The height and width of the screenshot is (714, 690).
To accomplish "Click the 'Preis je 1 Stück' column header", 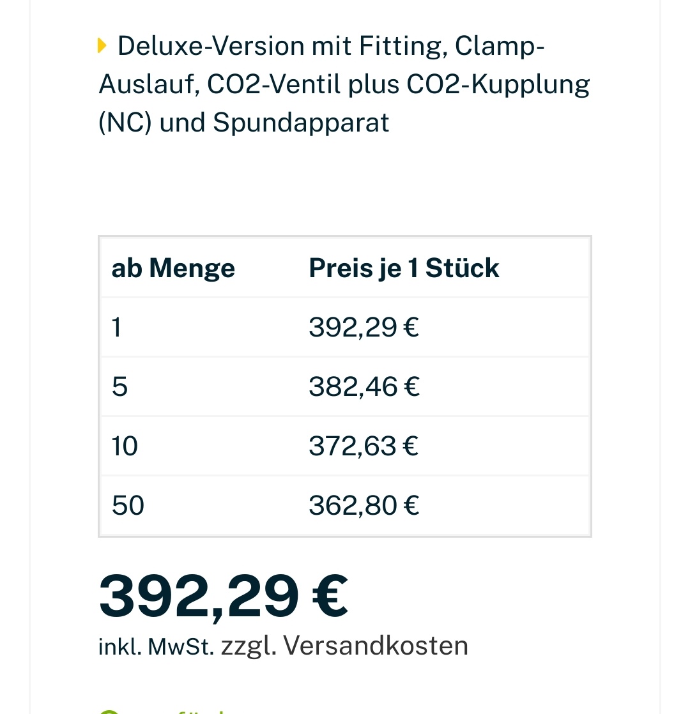I will pyautogui.click(x=404, y=268).
